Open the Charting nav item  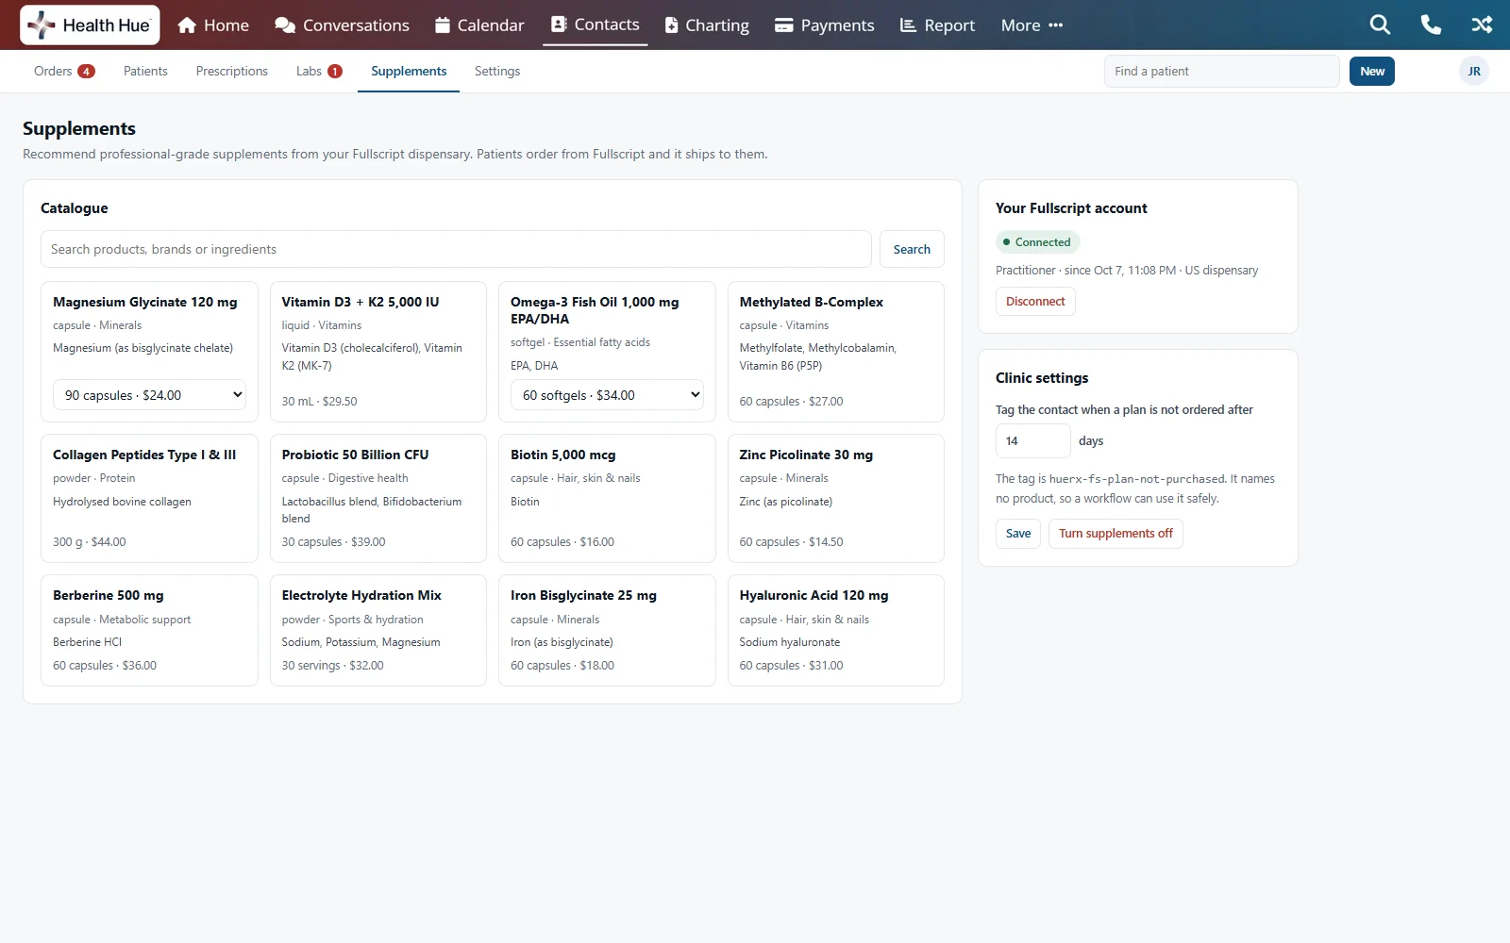[x=707, y=25]
